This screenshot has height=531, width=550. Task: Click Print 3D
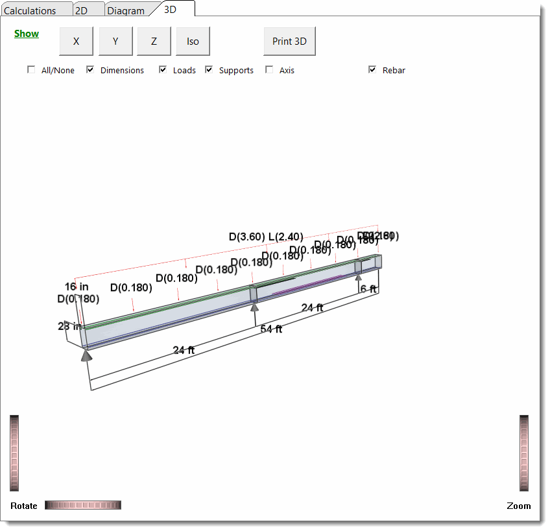coord(289,40)
